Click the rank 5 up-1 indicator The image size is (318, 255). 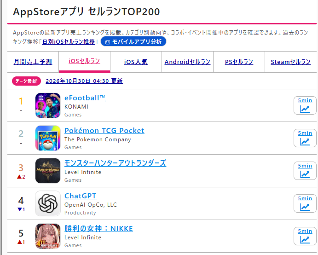[x=21, y=242]
